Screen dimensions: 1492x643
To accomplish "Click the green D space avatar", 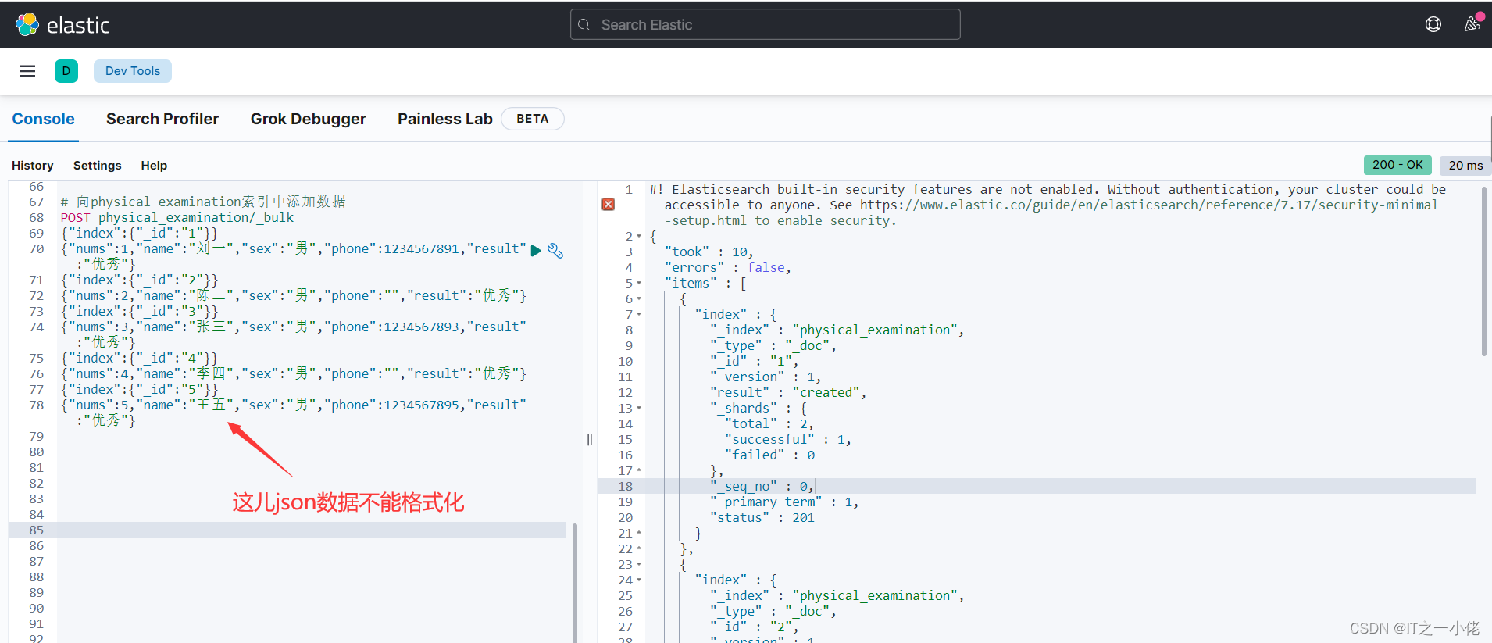I will tap(66, 71).
